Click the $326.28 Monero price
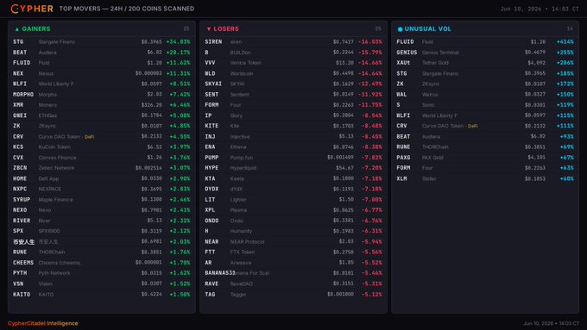This screenshot has width=587, height=330. (x=152, y=105)
